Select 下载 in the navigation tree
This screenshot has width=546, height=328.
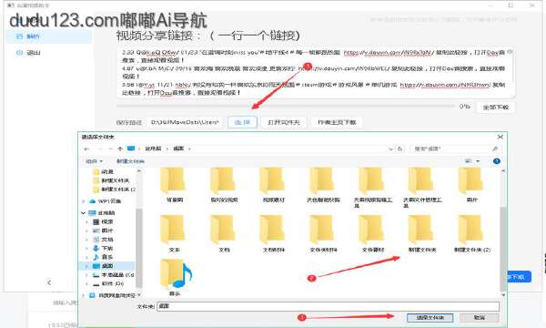103,248
